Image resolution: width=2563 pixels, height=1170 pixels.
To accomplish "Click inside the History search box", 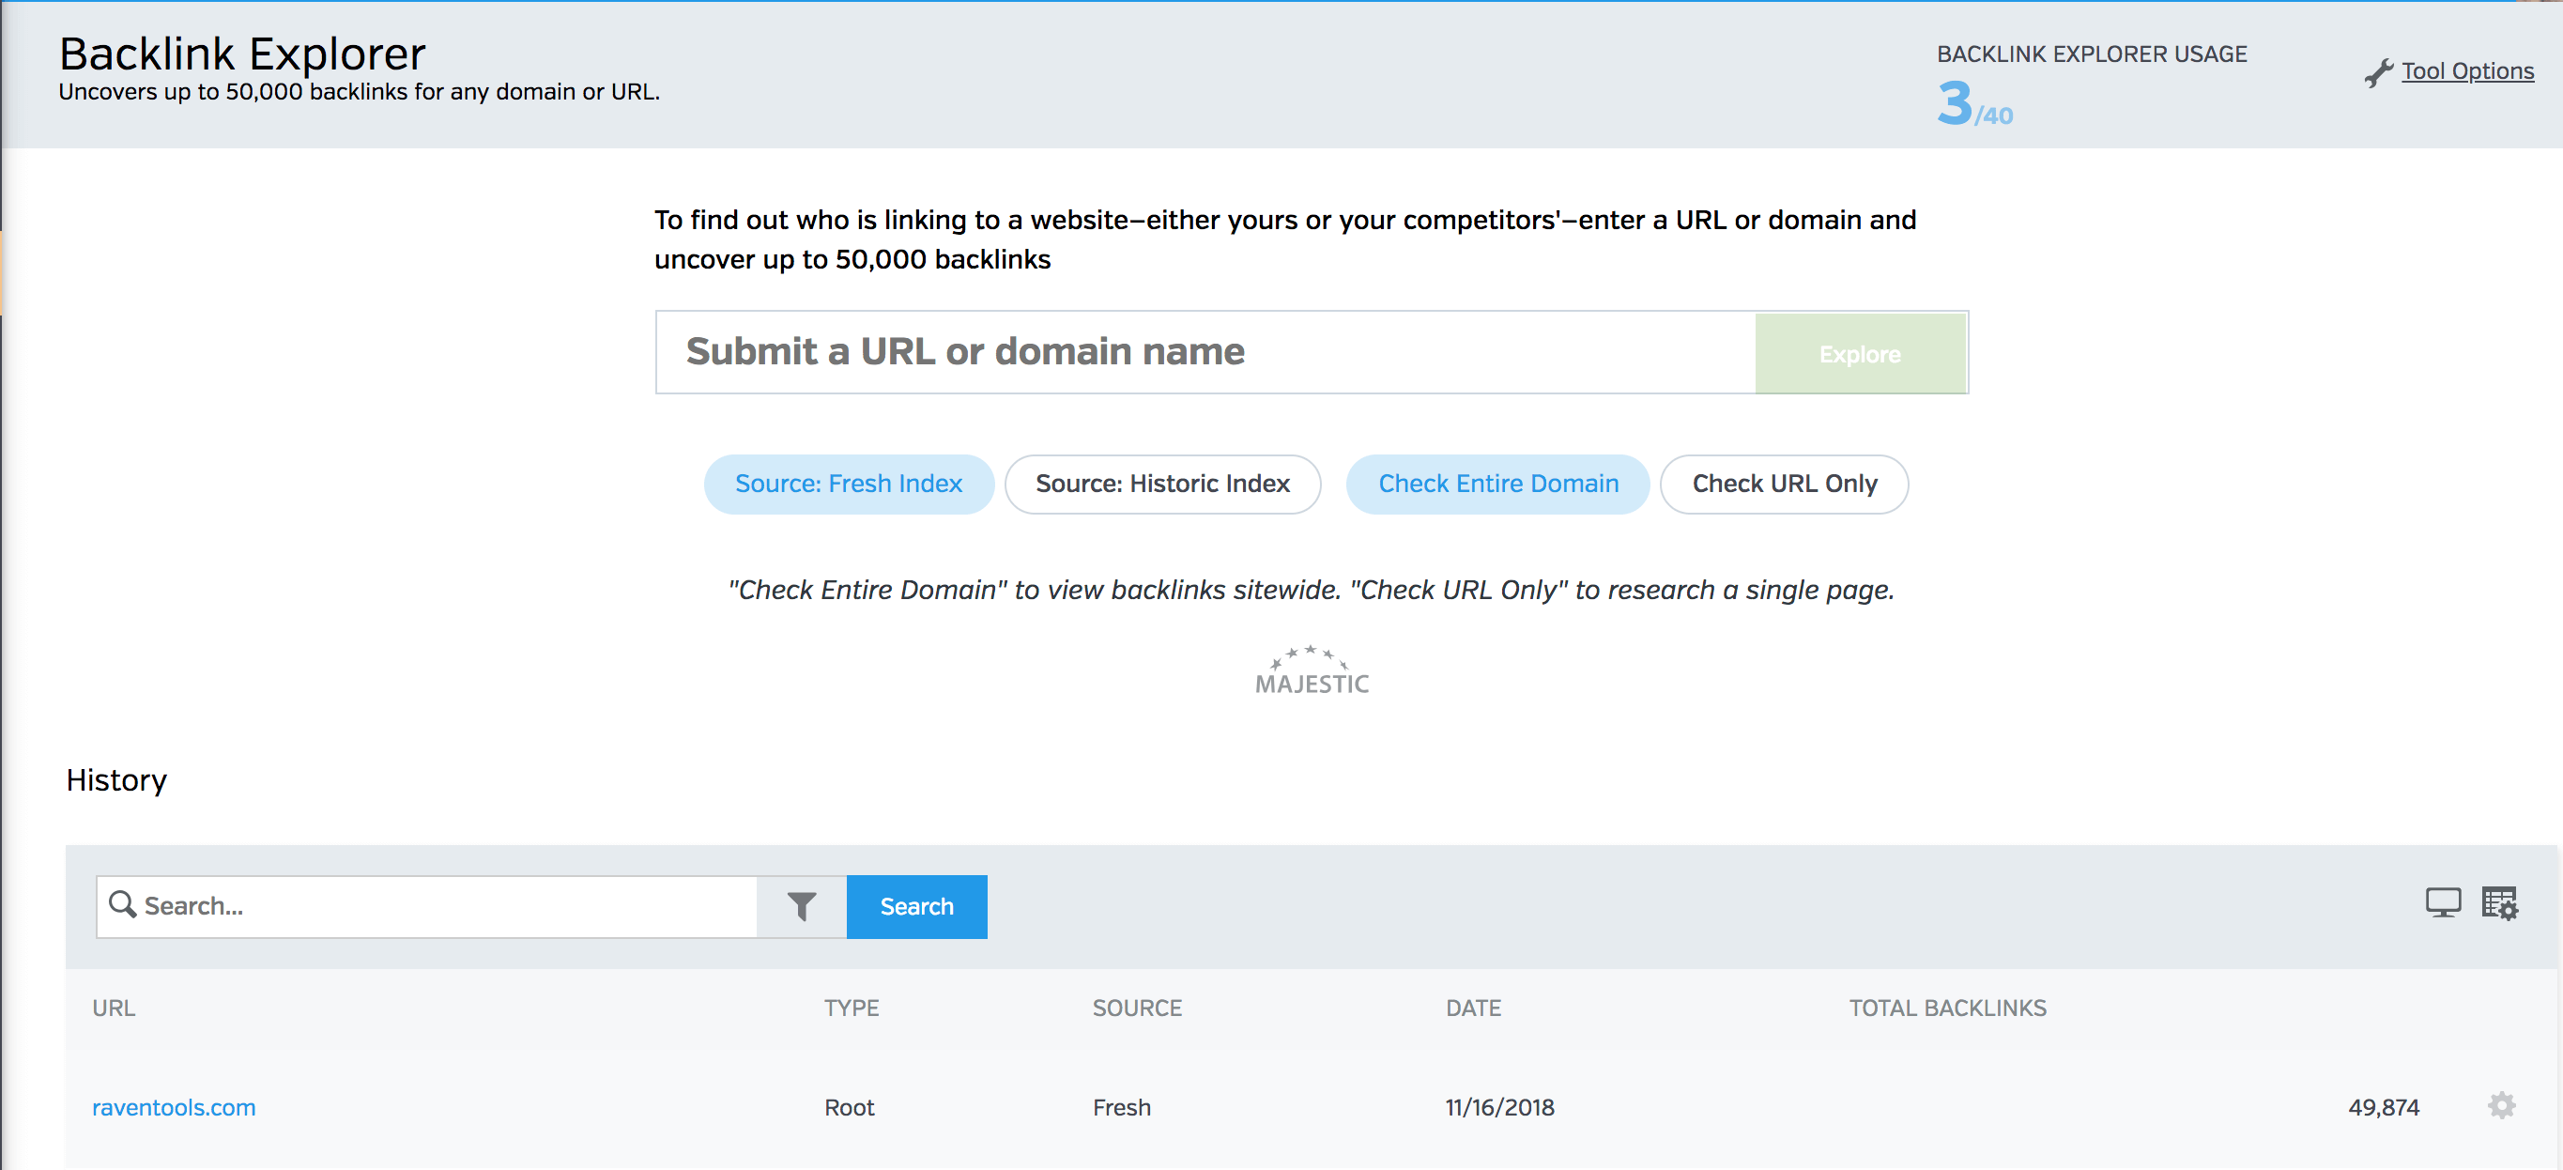I will click(x=428, y=905).
